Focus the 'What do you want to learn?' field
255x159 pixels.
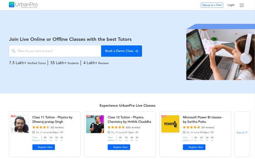click(x=55, y=51)
